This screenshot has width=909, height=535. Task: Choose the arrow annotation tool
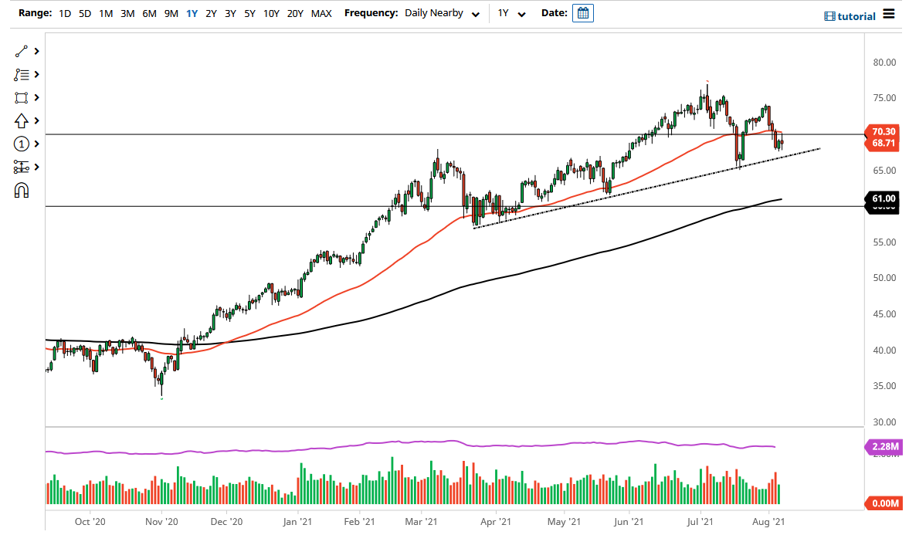coord(22,120)
